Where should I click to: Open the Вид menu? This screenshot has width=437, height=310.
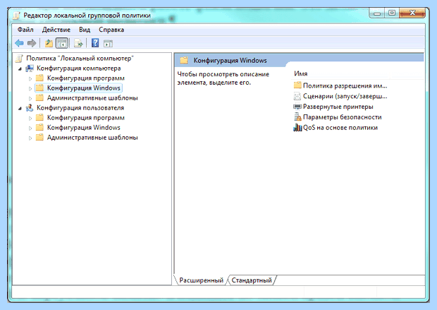(85, 30)
